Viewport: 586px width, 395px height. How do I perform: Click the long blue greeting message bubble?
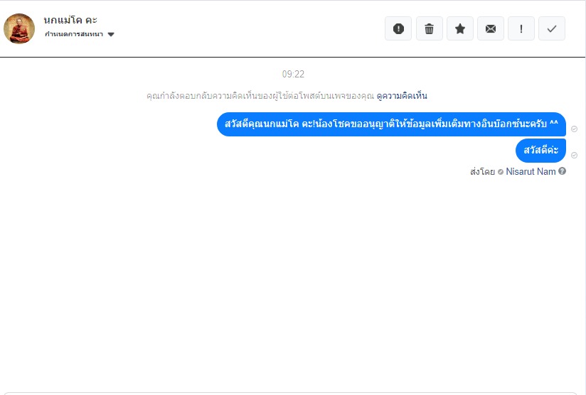coord(391,124)
